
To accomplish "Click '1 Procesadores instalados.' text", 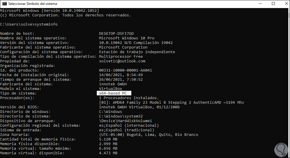I will [x=129, y=98].
